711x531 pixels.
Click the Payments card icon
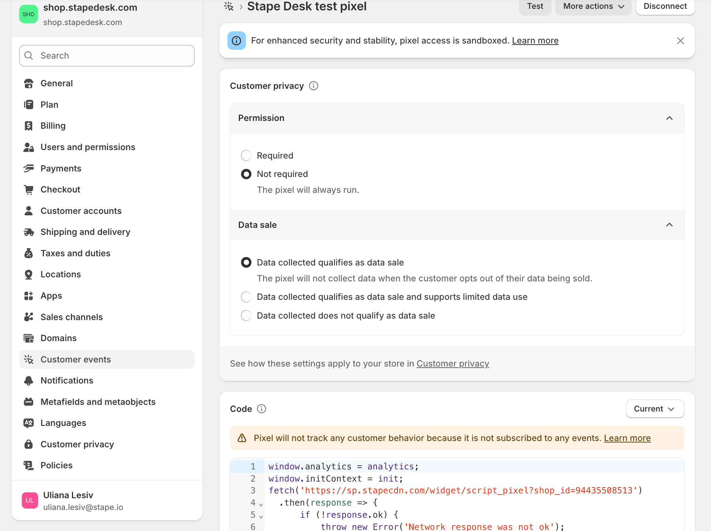point(28,169)
